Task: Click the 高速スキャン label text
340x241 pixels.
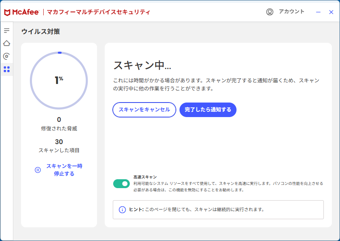Action: pyautogui.click(x=145, y=177)
